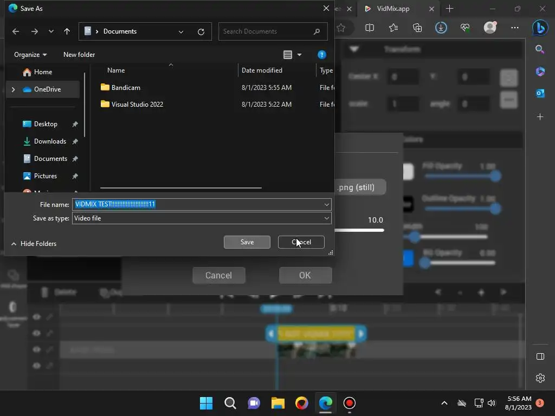Click blue color swatch in VidMix
Viewport: 555px width, 416px height.
pyautogui.click(x=408, y=258)
